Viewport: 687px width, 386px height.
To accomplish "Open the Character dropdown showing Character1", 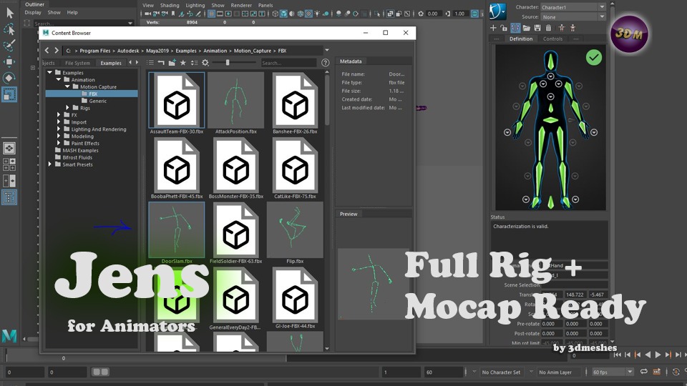I will point(573,7).
